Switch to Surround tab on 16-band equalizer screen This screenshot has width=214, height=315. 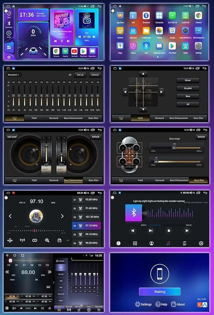(54, 118)
